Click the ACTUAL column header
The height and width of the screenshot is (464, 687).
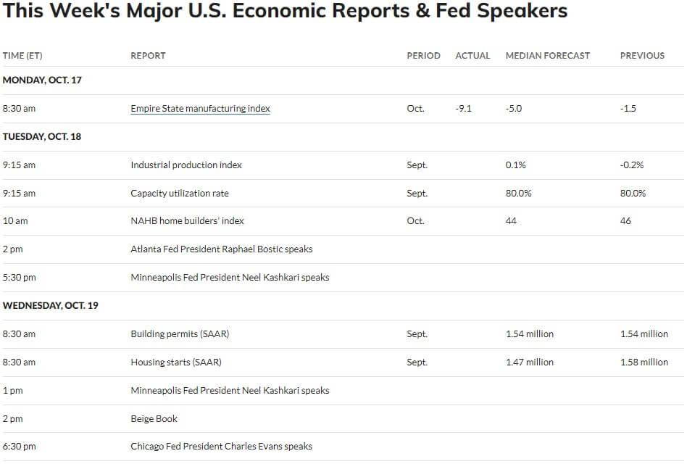(x=472, y=56)
